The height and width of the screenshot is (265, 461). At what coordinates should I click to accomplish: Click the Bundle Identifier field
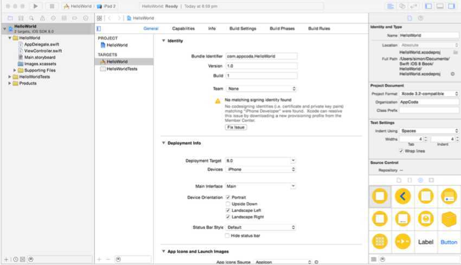click(x=261, y=56)
